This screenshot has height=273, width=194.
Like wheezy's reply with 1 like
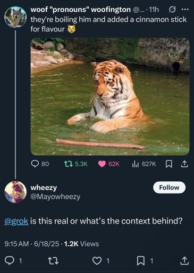(x=102, y=261)
